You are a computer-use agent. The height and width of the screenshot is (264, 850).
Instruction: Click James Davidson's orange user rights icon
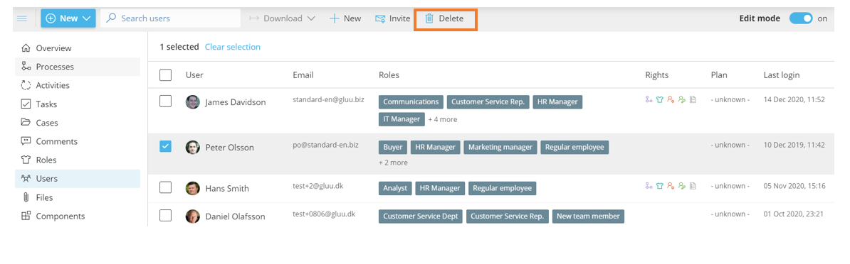pos(671,99)
